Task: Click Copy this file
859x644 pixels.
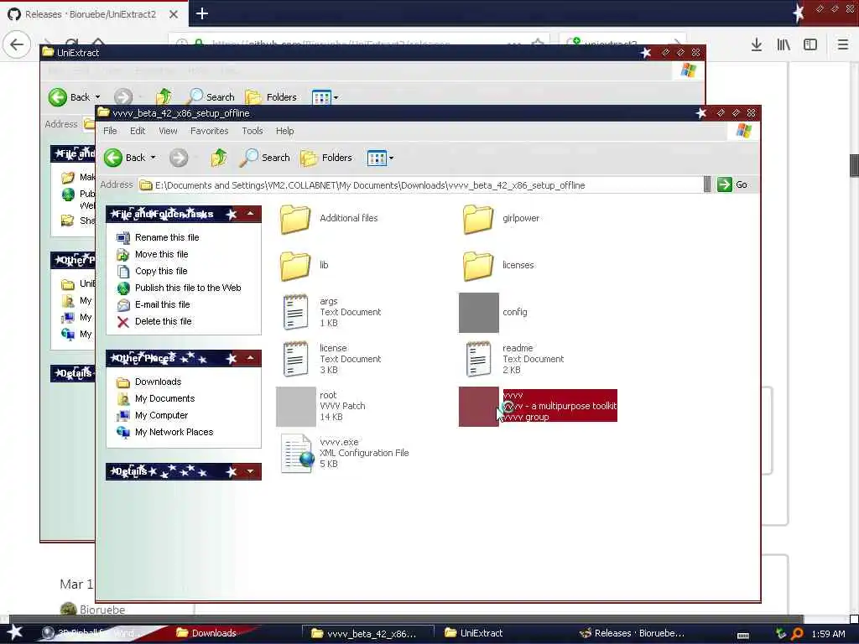Action: (x=153, y=271)
